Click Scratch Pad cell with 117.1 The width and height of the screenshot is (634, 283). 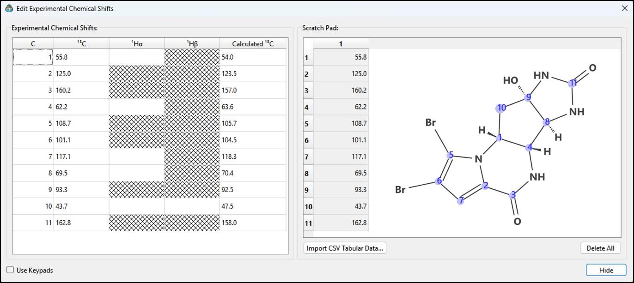coord(341,157)
